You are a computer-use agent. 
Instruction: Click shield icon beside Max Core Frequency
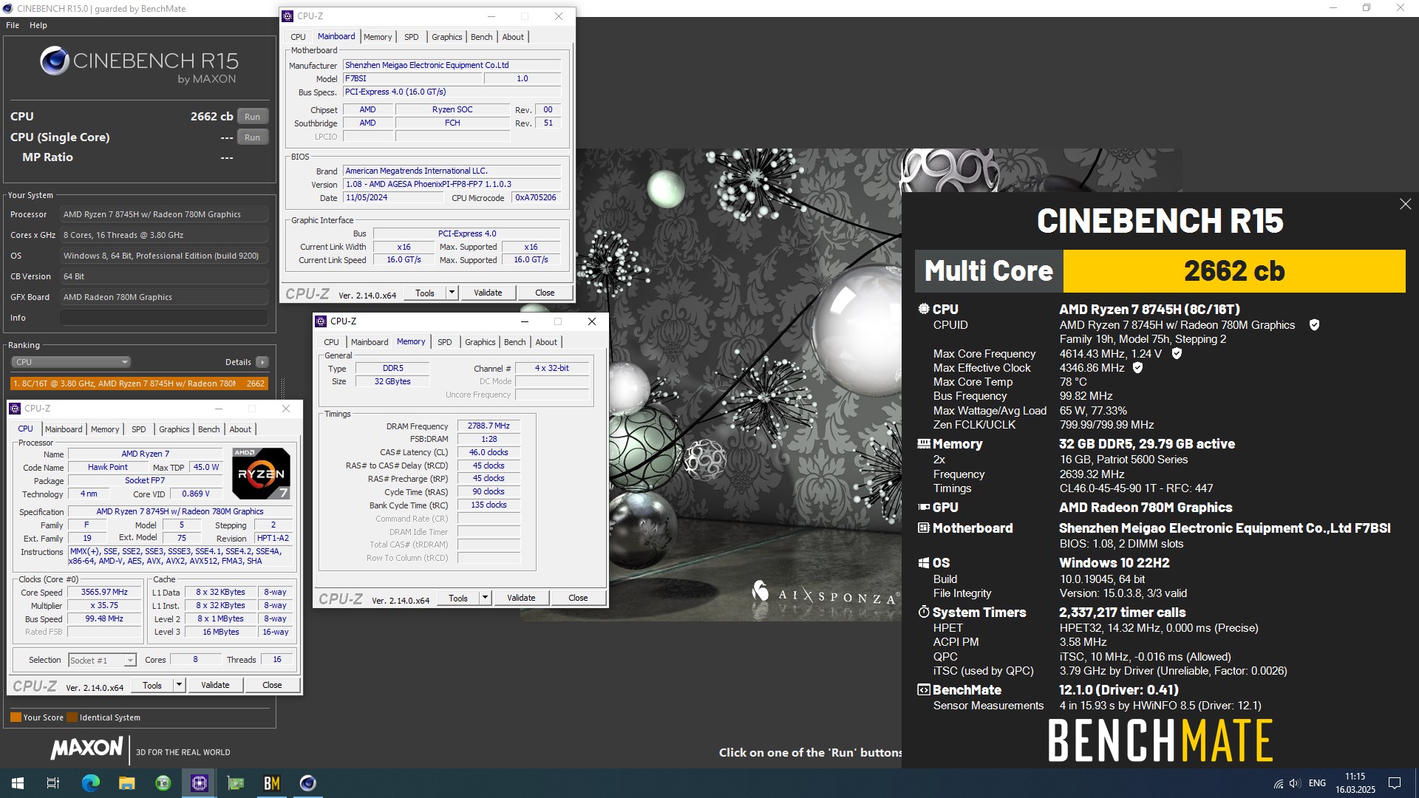click(1177, 354)
